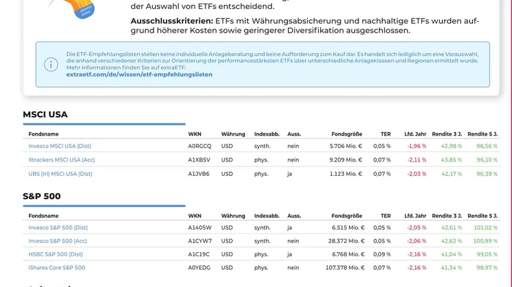
Task: Click fund size 9.209 Mio. €
Action: [x=346, y=160]
